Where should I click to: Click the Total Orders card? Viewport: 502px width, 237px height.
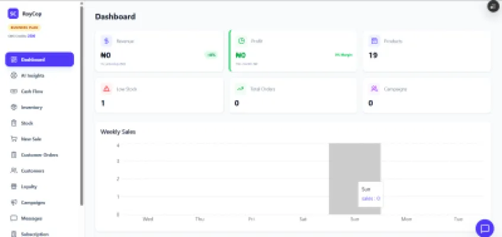coord(293,95)
